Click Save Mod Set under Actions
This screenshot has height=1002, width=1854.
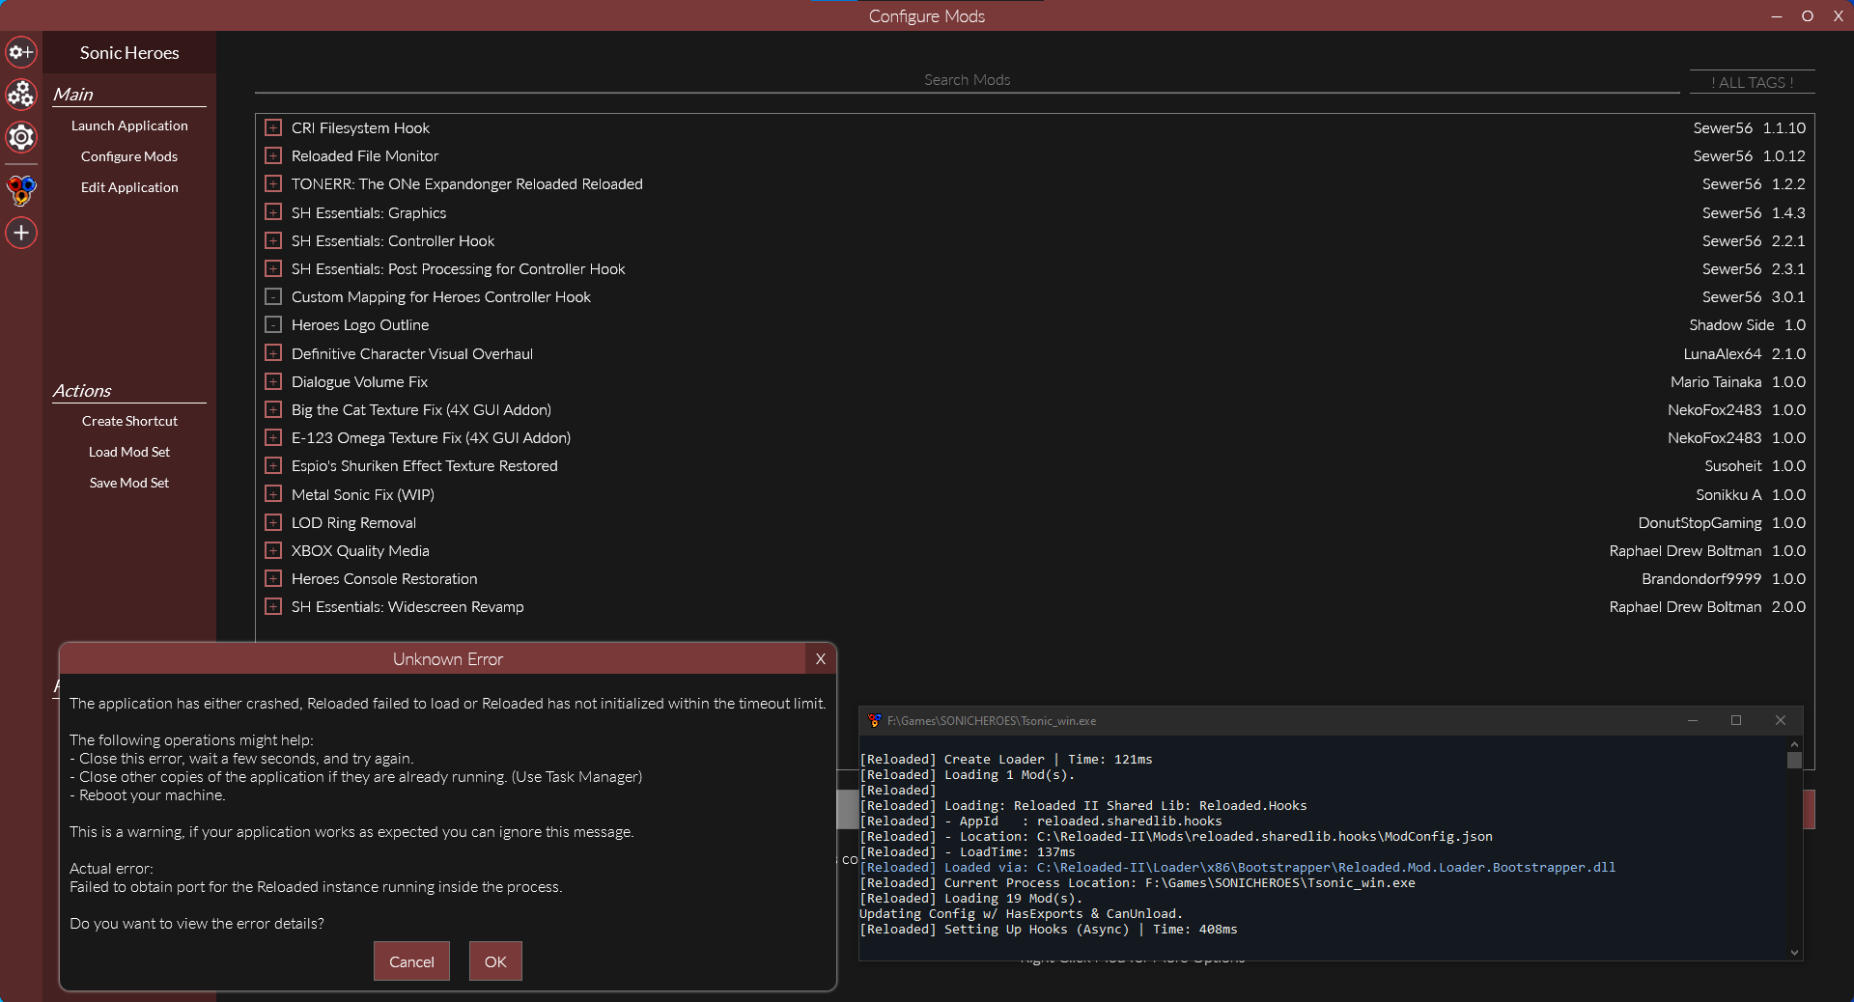(x=129, y=483)
